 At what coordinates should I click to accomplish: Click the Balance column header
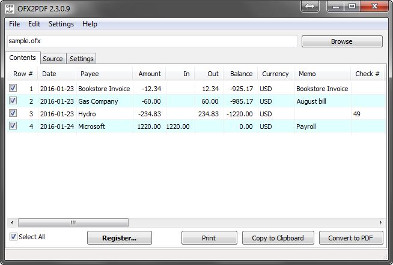pos(240,74)
